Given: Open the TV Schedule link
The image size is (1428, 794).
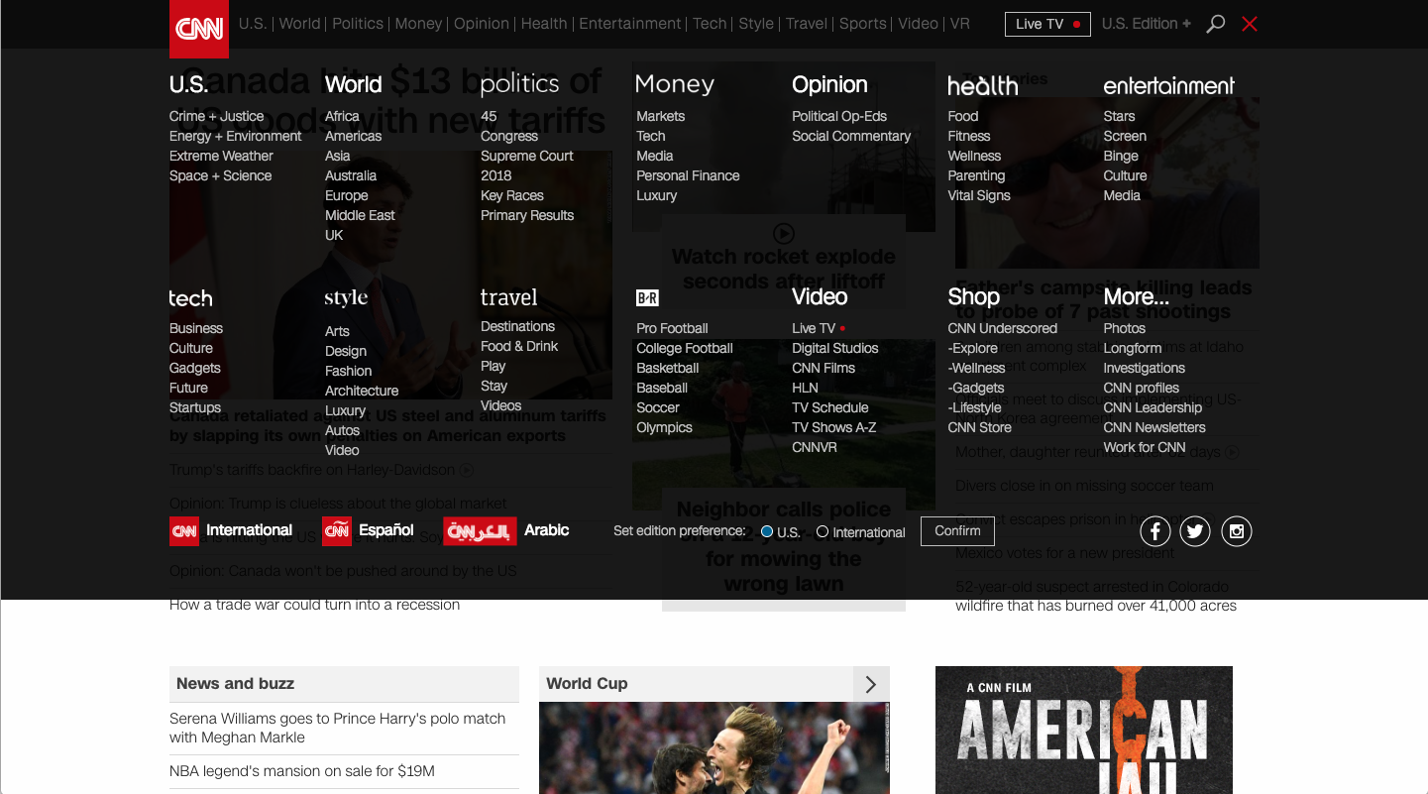Looking at the screenshot, I should click(830, 407).
